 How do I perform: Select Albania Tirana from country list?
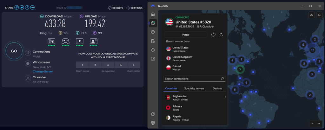point(195,107)
